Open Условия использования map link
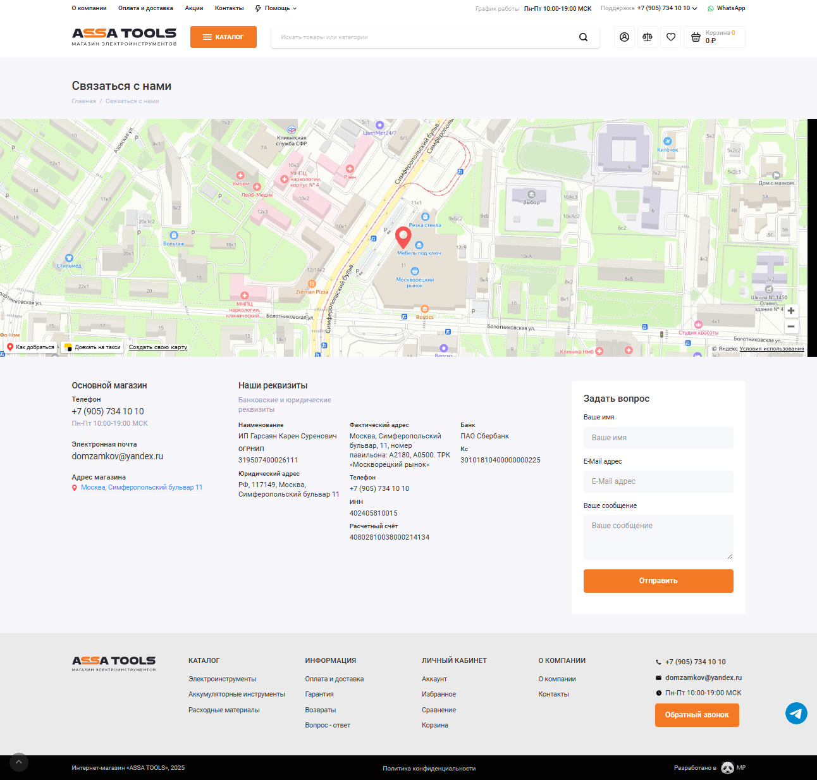 click(x=772, y=349)
